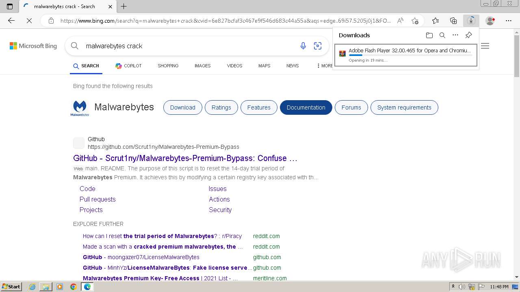Click the Ratings pill button

coord(221,107)
